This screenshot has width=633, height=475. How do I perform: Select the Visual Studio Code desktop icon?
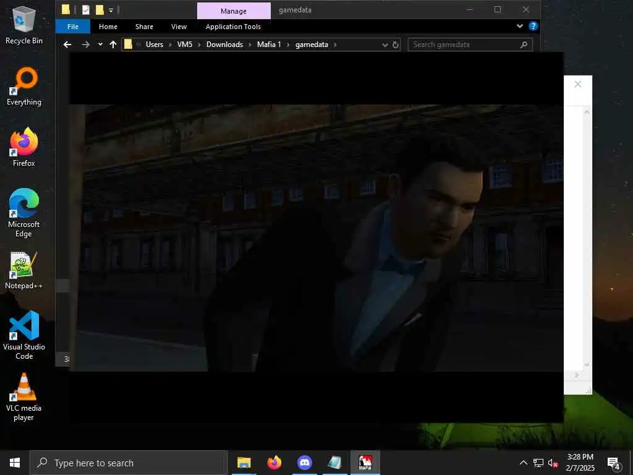[24, 335]
